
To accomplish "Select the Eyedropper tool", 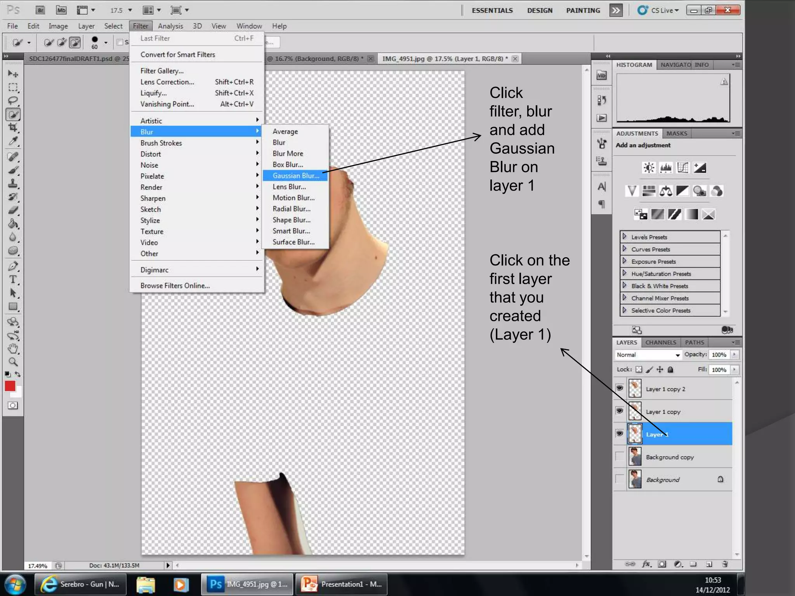I will click(x=13, y=141).
